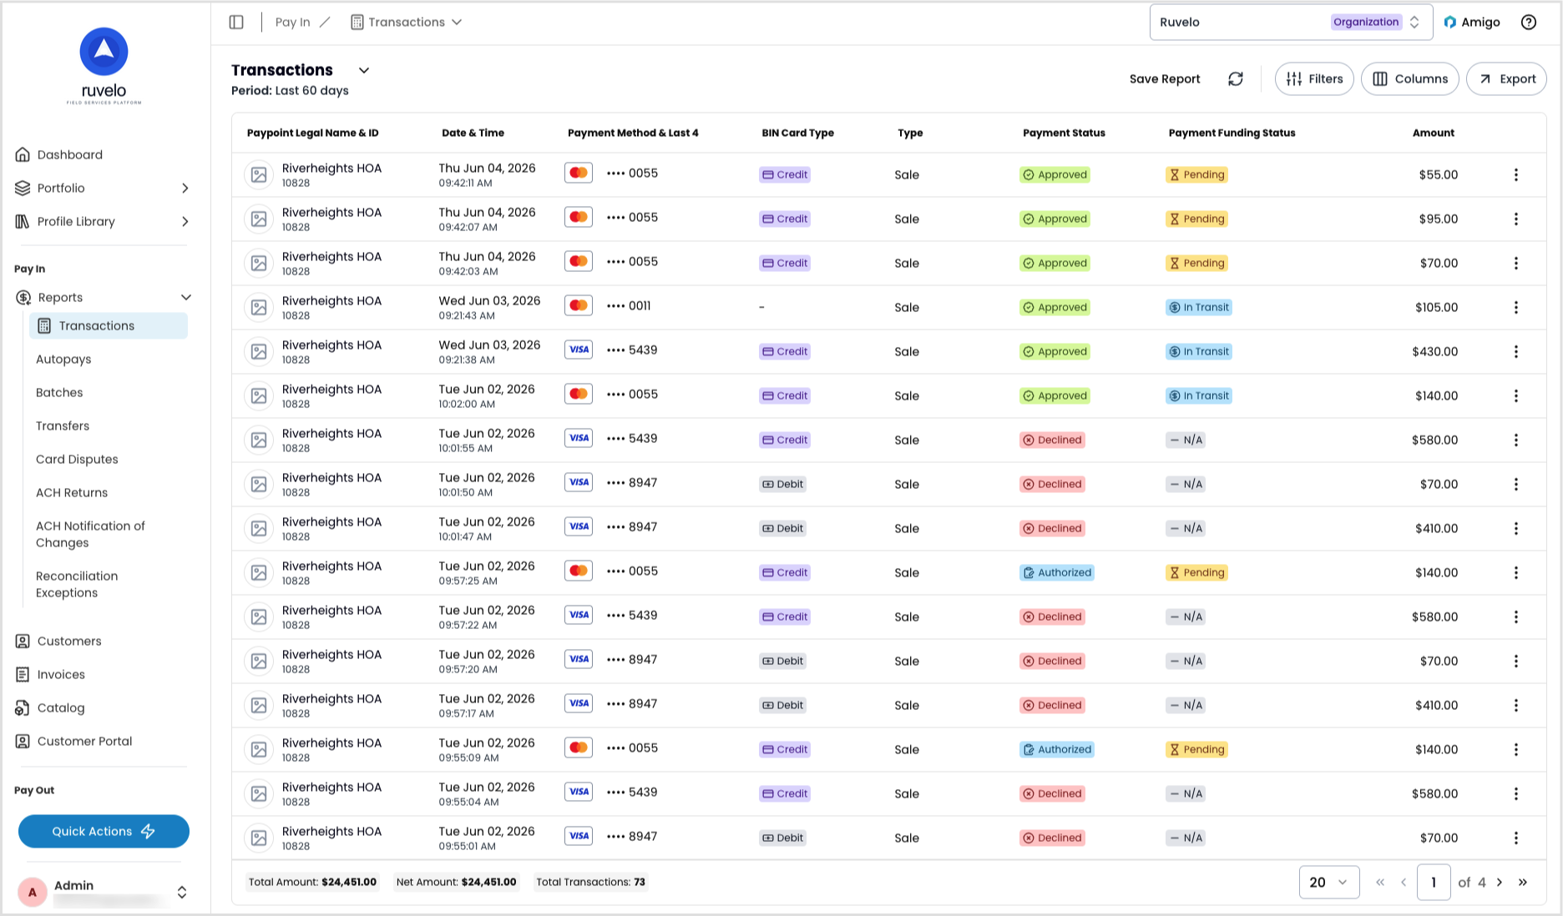Click the Export button
This screenshot has width=1563, height=916.
pyautogui.click(x=1506, y=79)
